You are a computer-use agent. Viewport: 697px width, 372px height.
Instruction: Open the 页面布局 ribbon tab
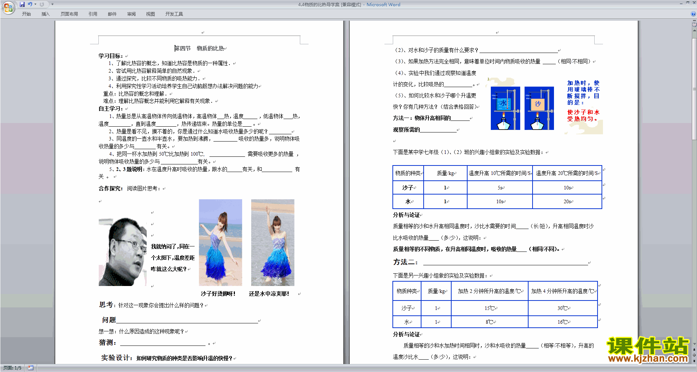(x=69, y=14)
